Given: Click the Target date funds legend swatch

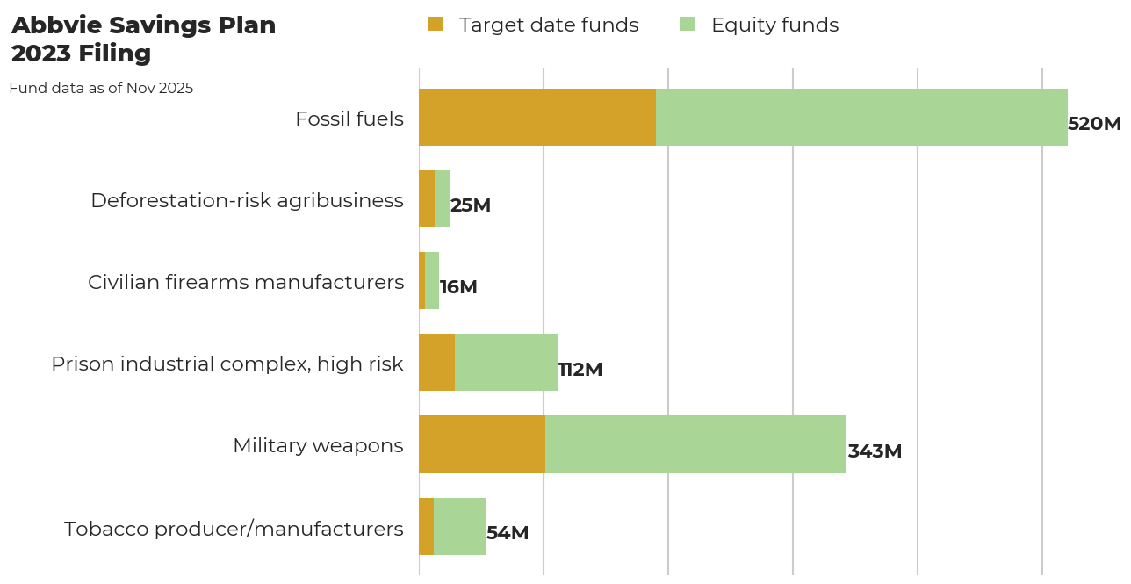Looking at the screenshot, I should (x=436, y=25).
